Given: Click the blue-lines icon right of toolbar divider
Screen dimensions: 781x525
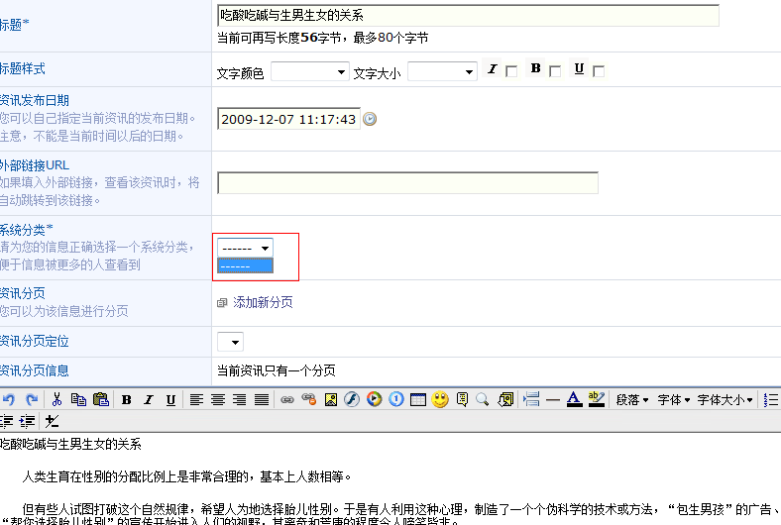Looking at the screenshot, I should tap(531, 399).
